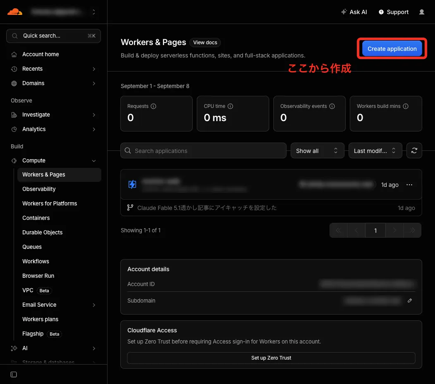
Task: Open Workers plans page
Action: 40,319
